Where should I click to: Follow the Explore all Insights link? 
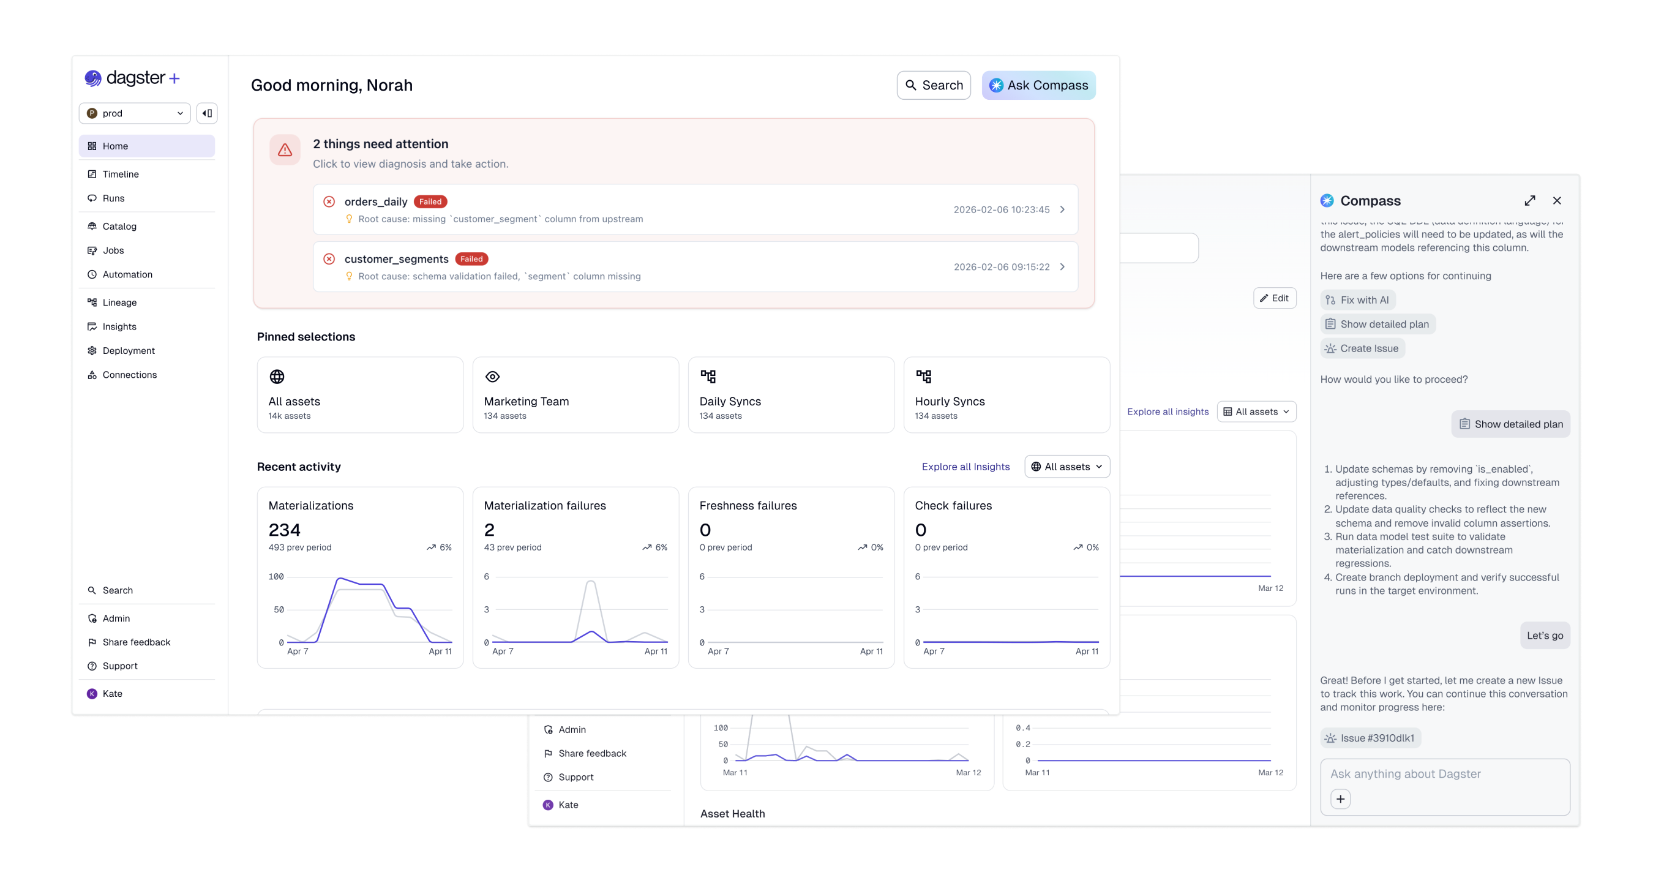click(x=965, y=467)
